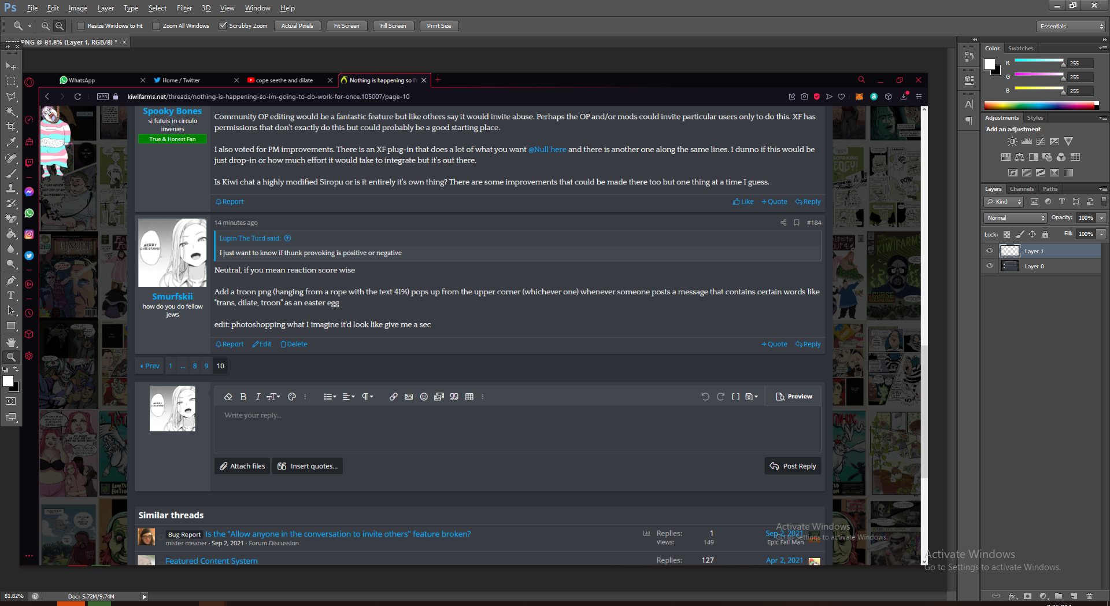
Task: Switch to the Swatches tab
Action: click(x=1020, y=49)
